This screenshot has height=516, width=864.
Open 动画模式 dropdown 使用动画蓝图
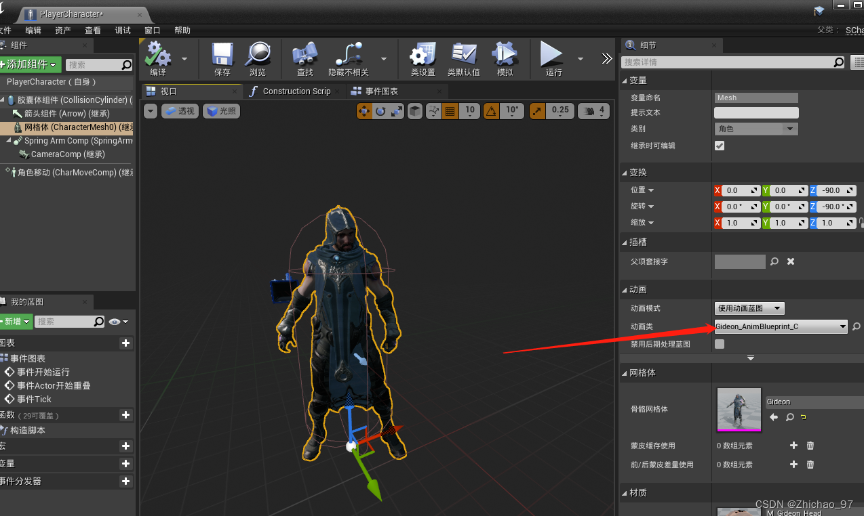(749, 308)
